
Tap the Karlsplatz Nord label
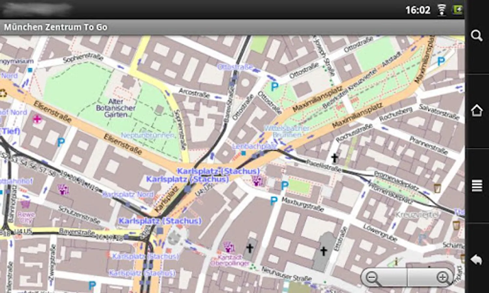pos(128,194)
